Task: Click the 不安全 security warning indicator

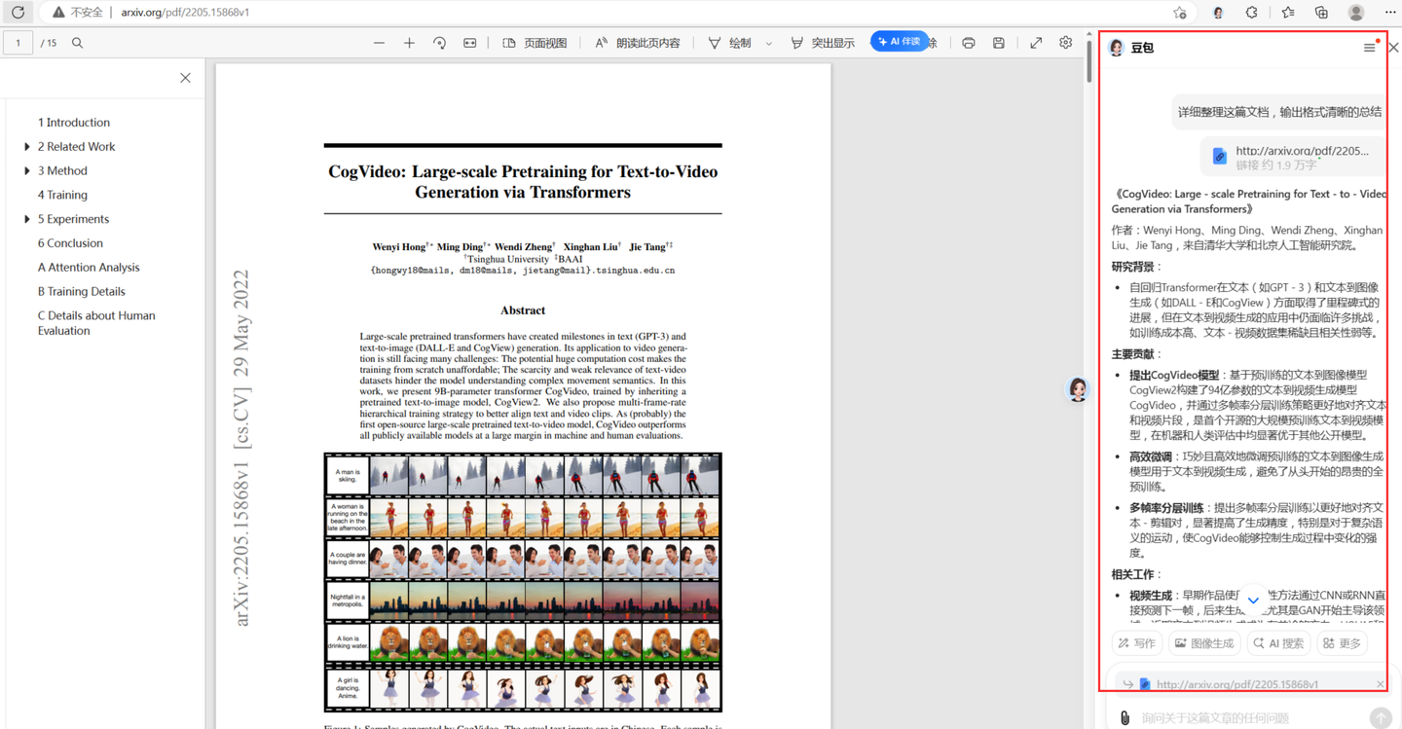Action: coord(77,13)
